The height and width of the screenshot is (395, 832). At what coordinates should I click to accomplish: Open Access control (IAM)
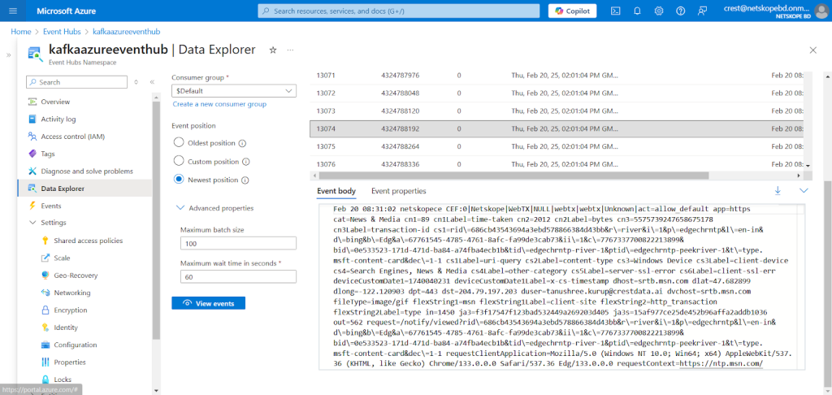click(72, 137)
